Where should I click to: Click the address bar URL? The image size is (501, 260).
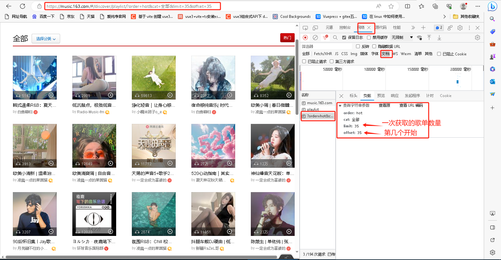click(x=129, y=6)
